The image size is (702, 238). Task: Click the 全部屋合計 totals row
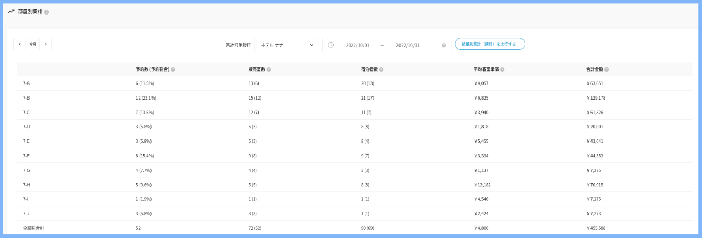click(x=34, y=228)
